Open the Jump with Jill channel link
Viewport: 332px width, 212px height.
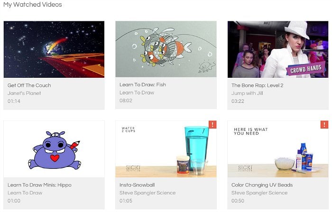[x=247, y=93]
